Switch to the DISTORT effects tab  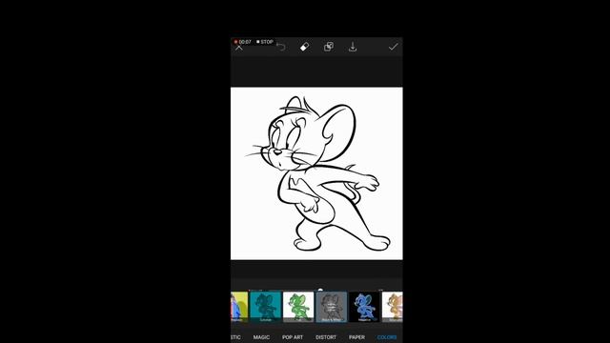pyautogui.click(x=326, y=337)
